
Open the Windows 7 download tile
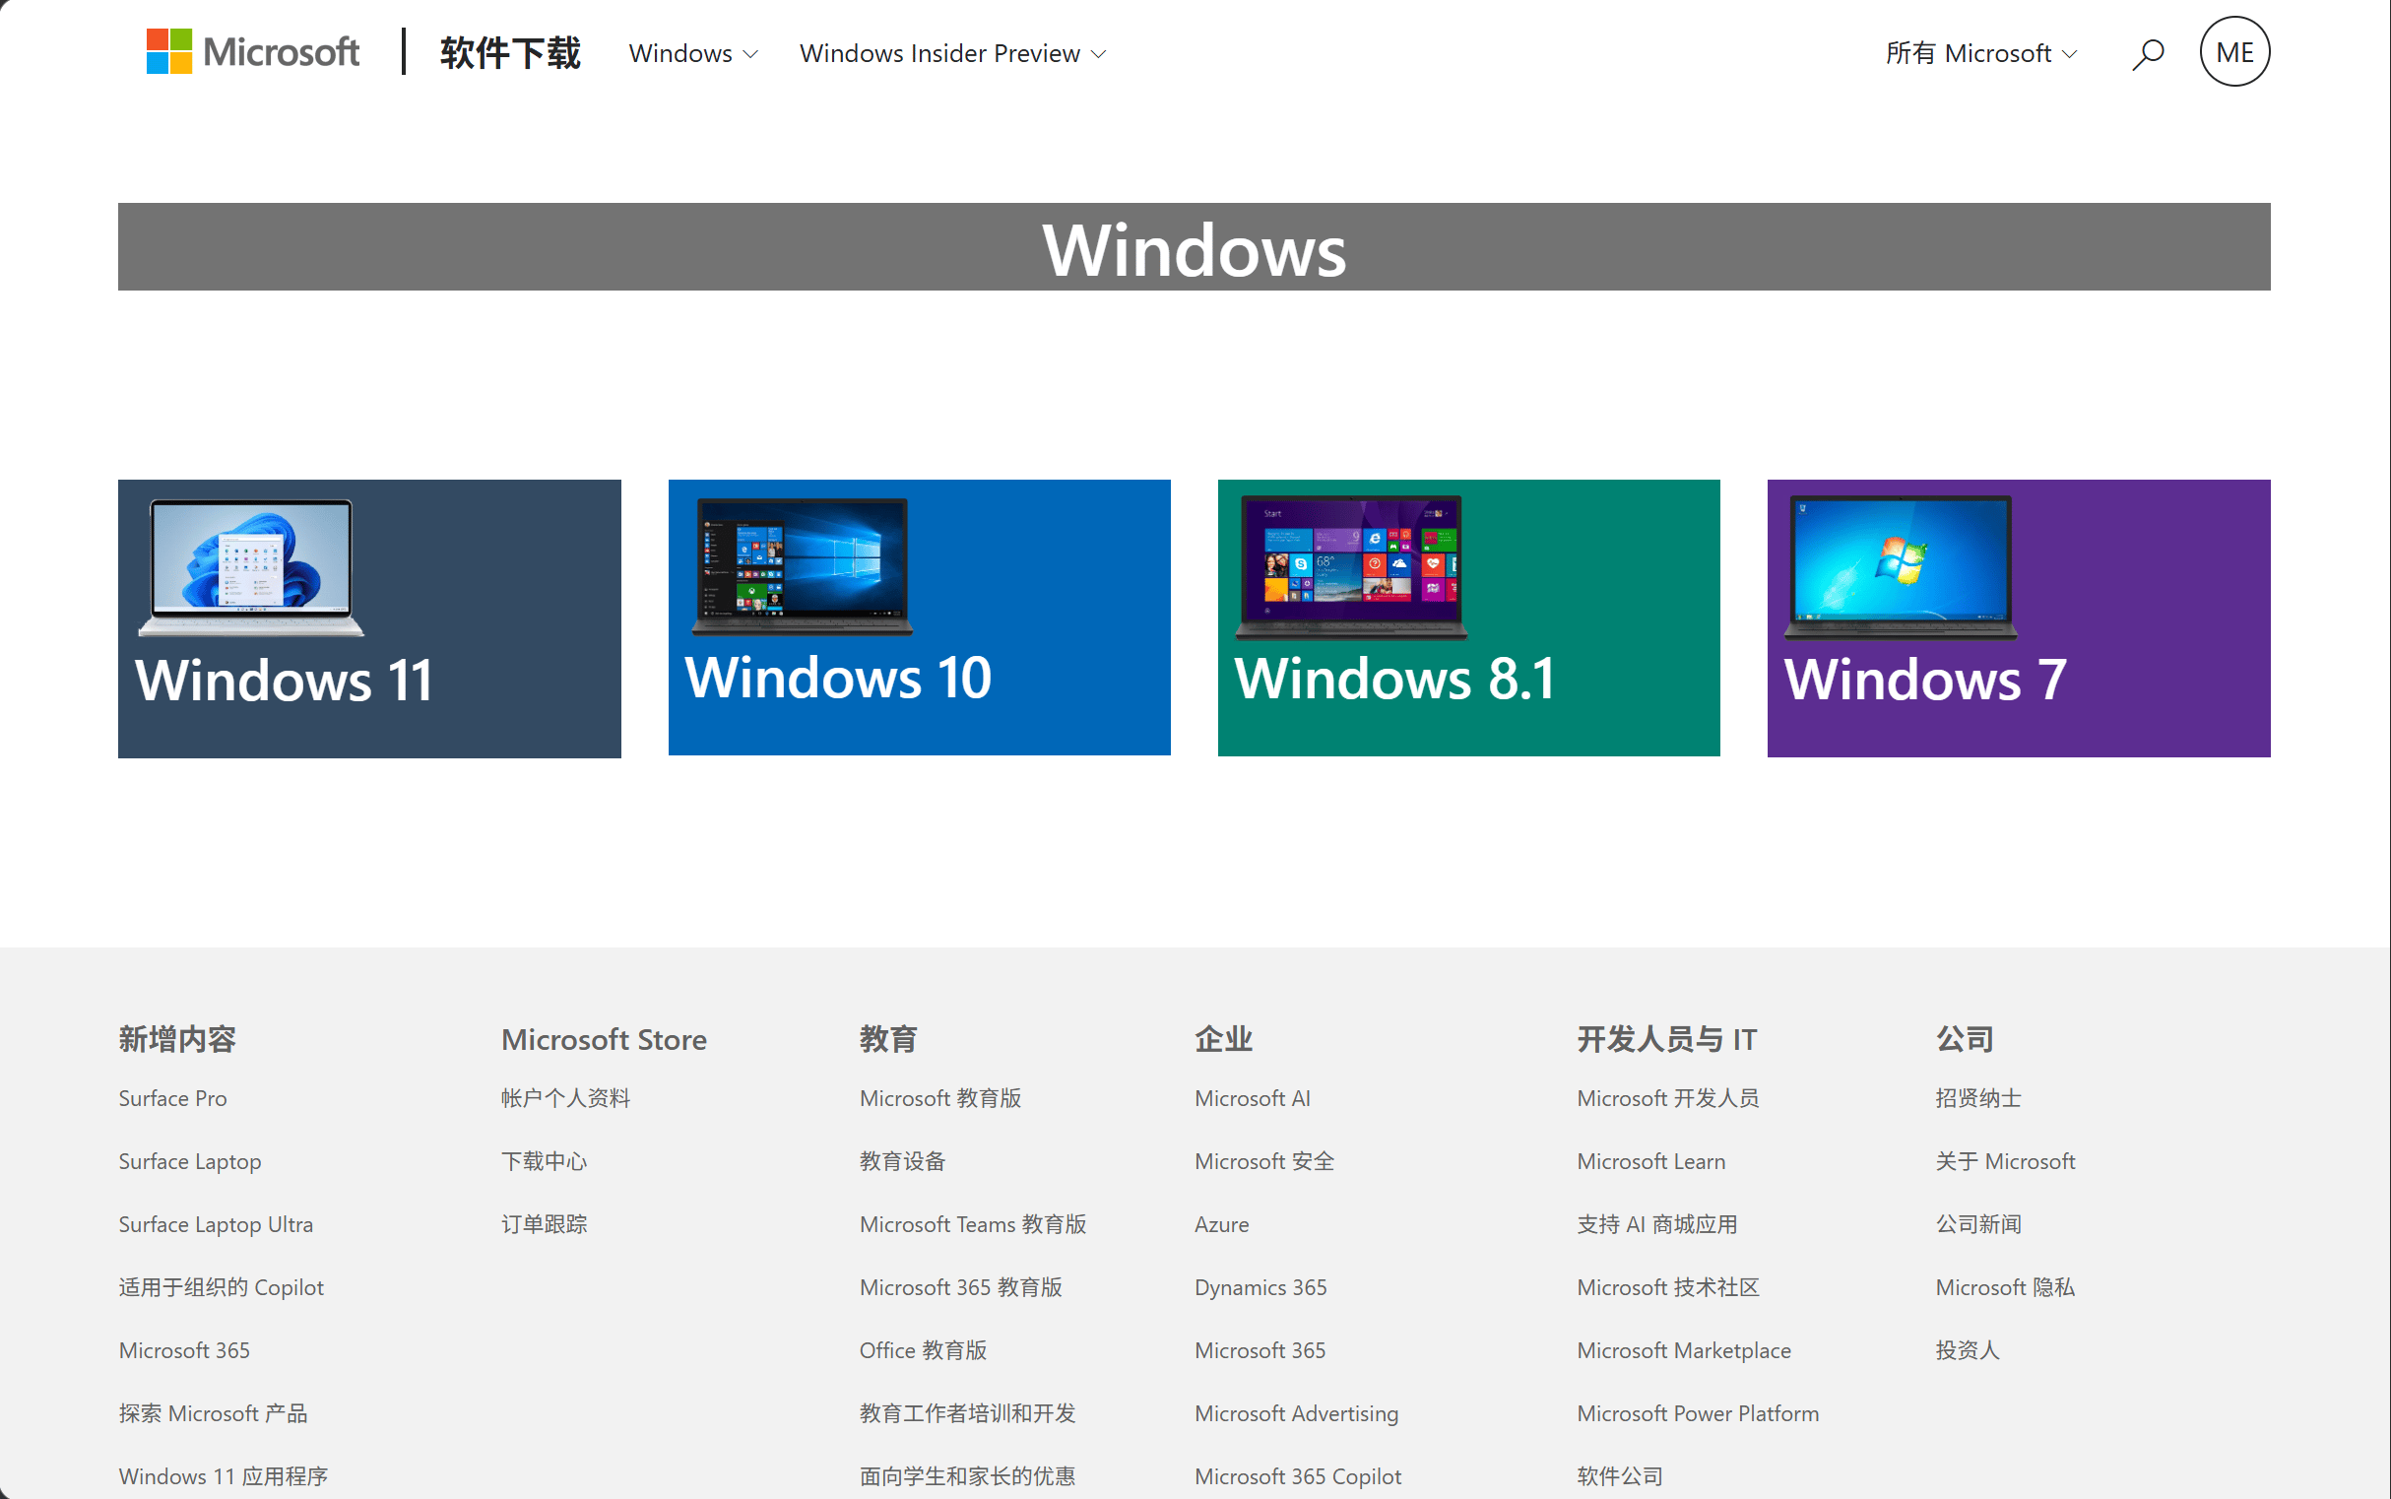pyautogui.click(x=2019, y=619)
